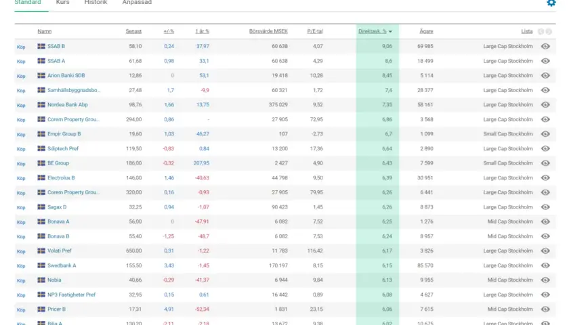Toggle watch eye for SSAB B
The height and width of the screenshot is (325, 569).
tap(545, 46)
